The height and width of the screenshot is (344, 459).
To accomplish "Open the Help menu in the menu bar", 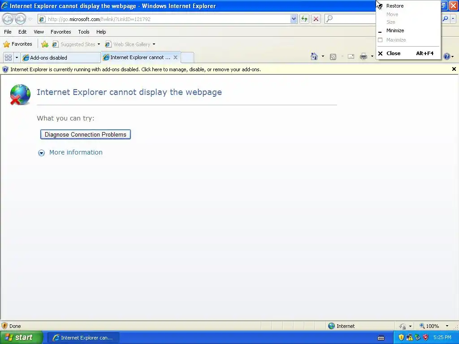I will (x=101, y=32).
